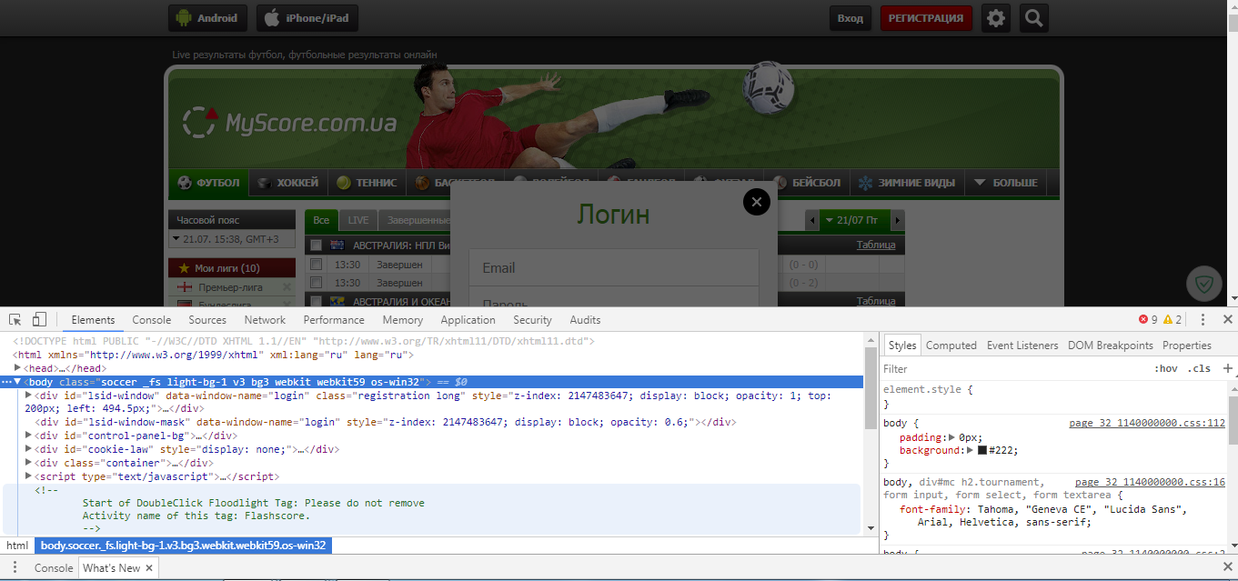This screenshot has height=581, width=1238.
Task: Open the Computed styles tab
Action: click(x=951, y=345)
